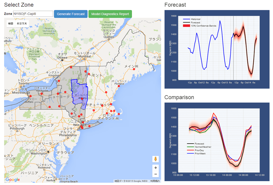Viewport: 273px width, 185px height.
Task: Click the red marker in Maine
Action: pyautogui.click(x=134, y=69)
